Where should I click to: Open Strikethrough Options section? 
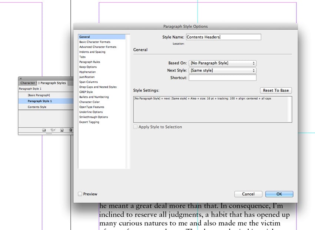pos(93,117)
